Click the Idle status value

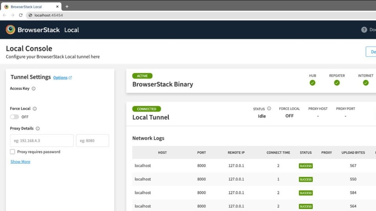coord(262,116)
